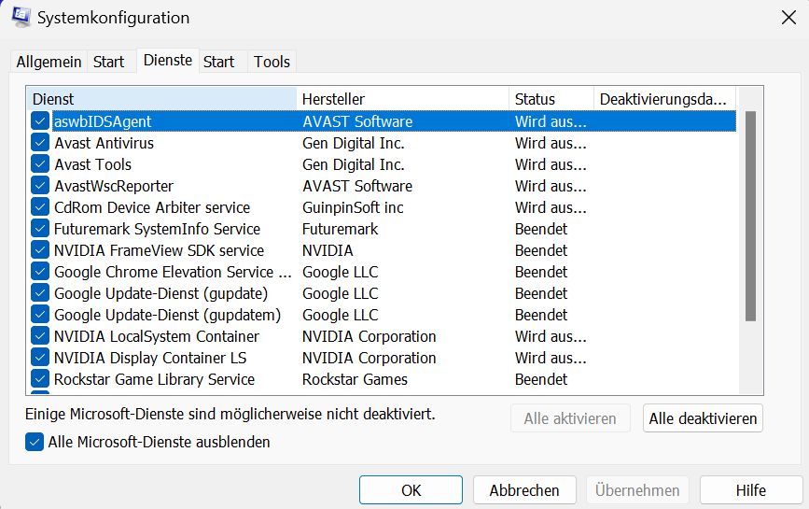
Task: Click the Deaktivierungsda... column header
Action: (665, 99)
